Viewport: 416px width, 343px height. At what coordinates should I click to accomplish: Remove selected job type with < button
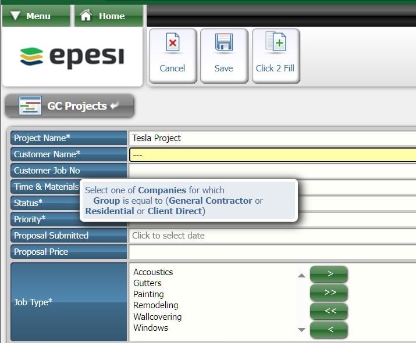click(329, 329)
